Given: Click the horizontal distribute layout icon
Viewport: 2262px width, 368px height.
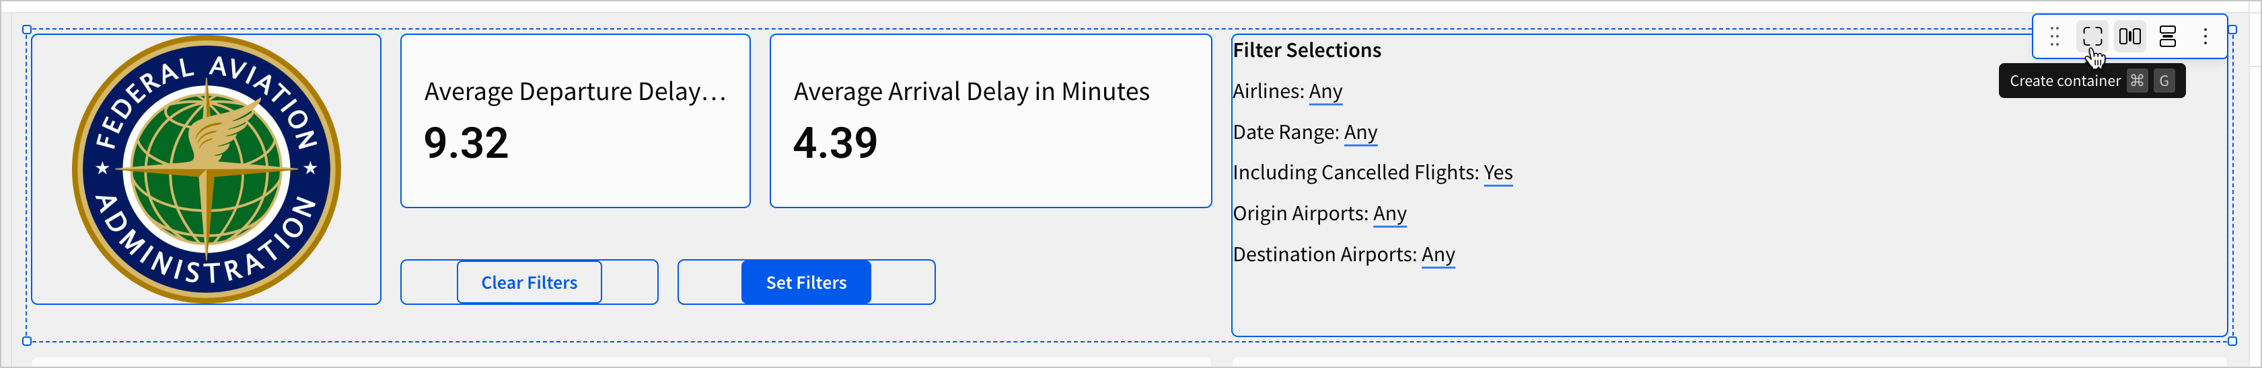Looking at the screenshot, I should click(x=2129, y=37).
